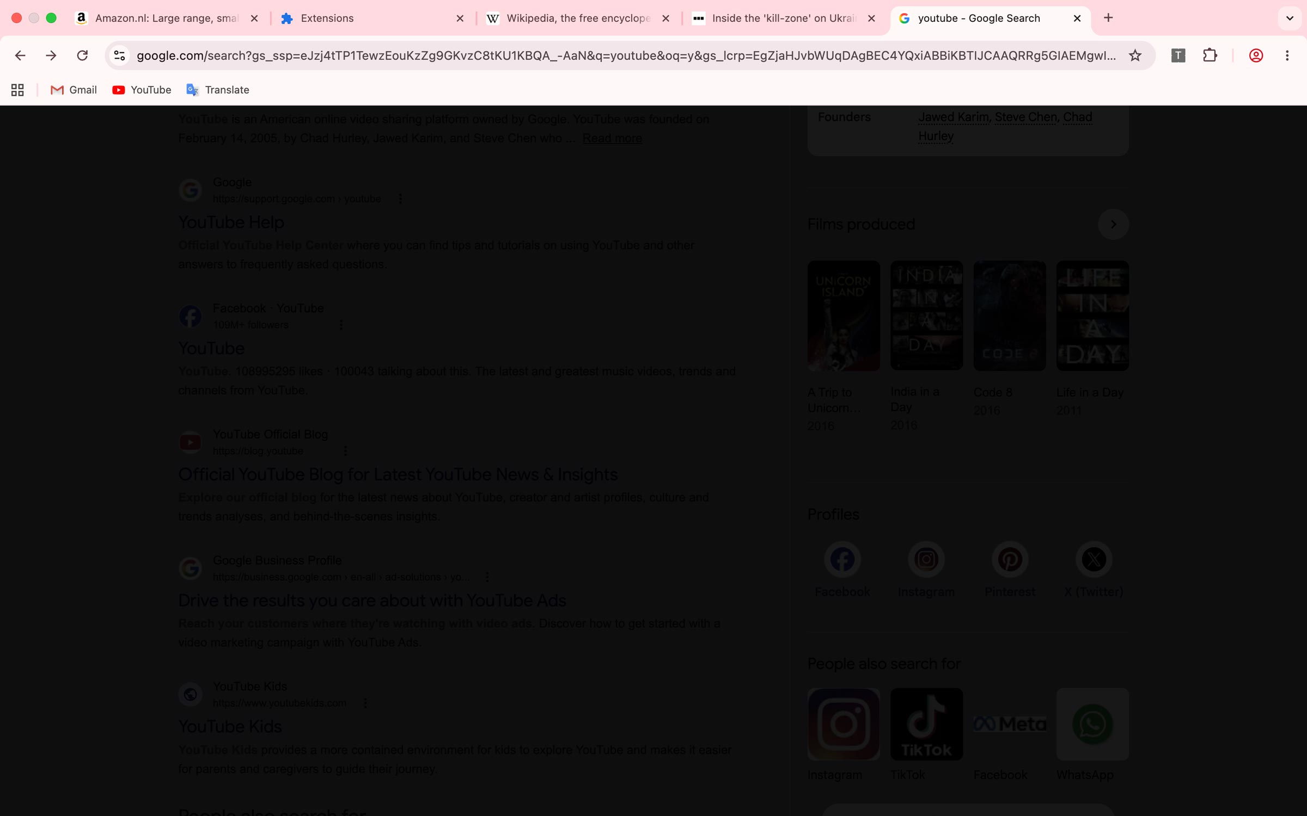Expand the tab search chevron
The width and height of the screenshot is (1307, 816).
point(1290,18)
